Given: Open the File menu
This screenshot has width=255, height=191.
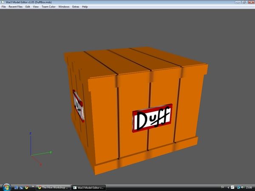Looking at the screenshot, I should 3,7.
